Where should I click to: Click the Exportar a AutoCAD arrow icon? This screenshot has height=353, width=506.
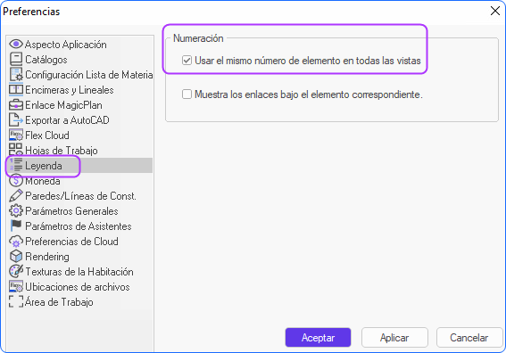[x=16, y=120]
